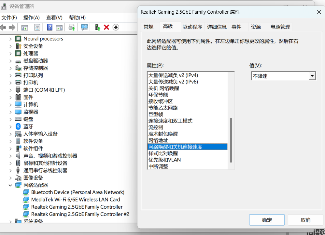Select the 处理器 chip icon
This screenshot has height=235, width=325.
pos(18,53)
